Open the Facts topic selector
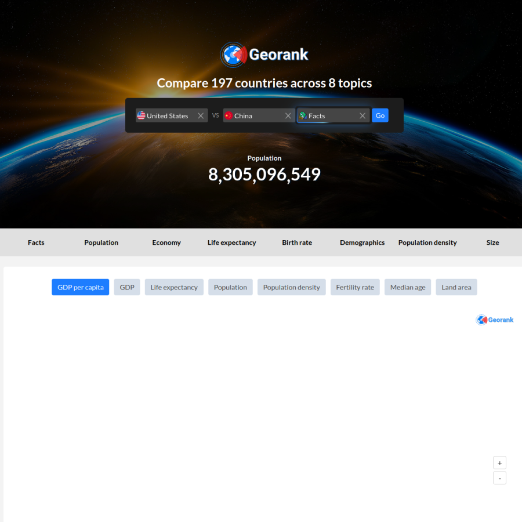522x522 pixels. point(333,115)
